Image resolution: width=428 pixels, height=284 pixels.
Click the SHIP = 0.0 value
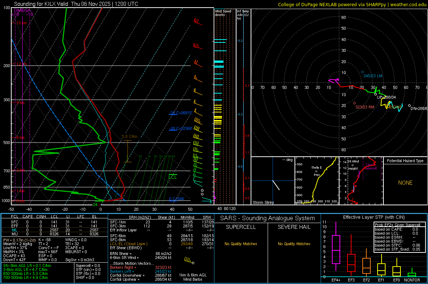85,278
